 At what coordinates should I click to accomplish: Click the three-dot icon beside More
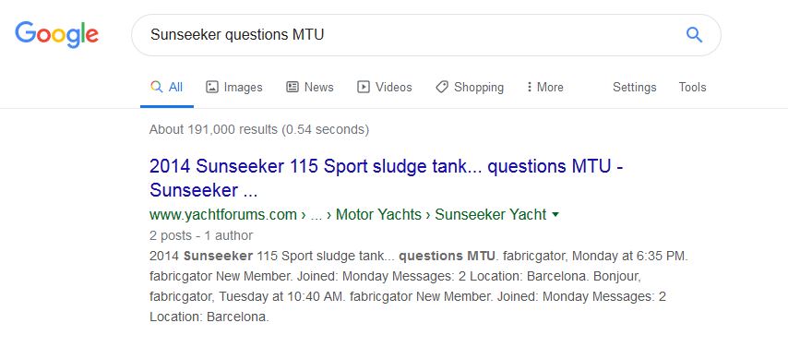point(530,87)
